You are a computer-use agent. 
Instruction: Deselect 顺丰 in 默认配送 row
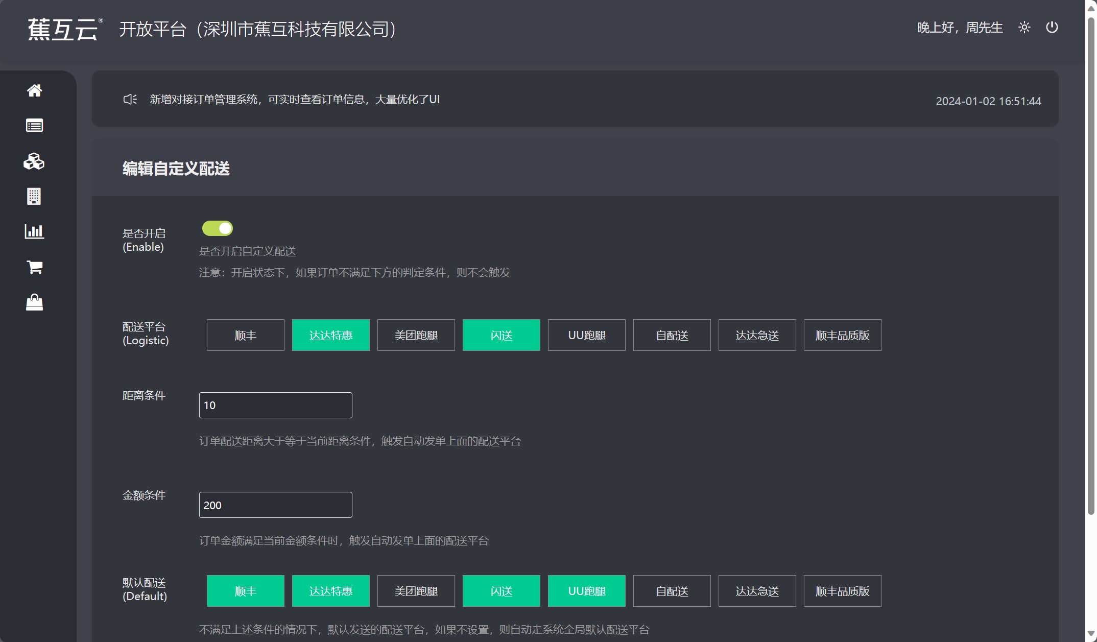(246, 591)
